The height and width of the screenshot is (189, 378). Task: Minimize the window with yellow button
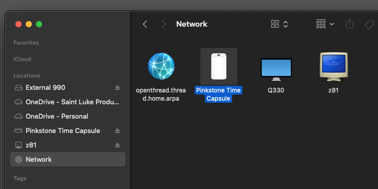(x=29, y=24)
